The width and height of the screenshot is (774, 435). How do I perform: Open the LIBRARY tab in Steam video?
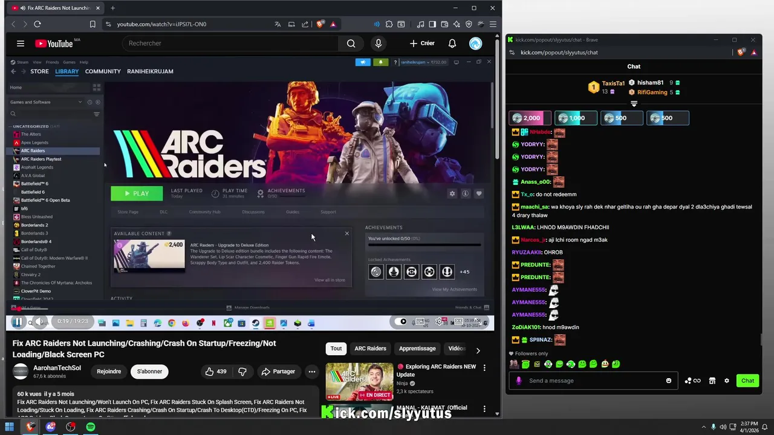click(67, 71)
